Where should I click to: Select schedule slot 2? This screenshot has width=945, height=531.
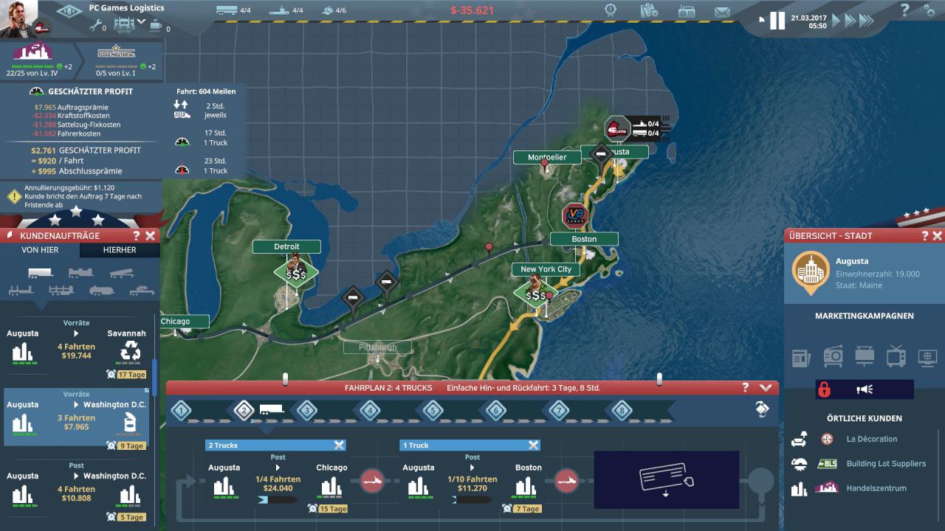244,411
